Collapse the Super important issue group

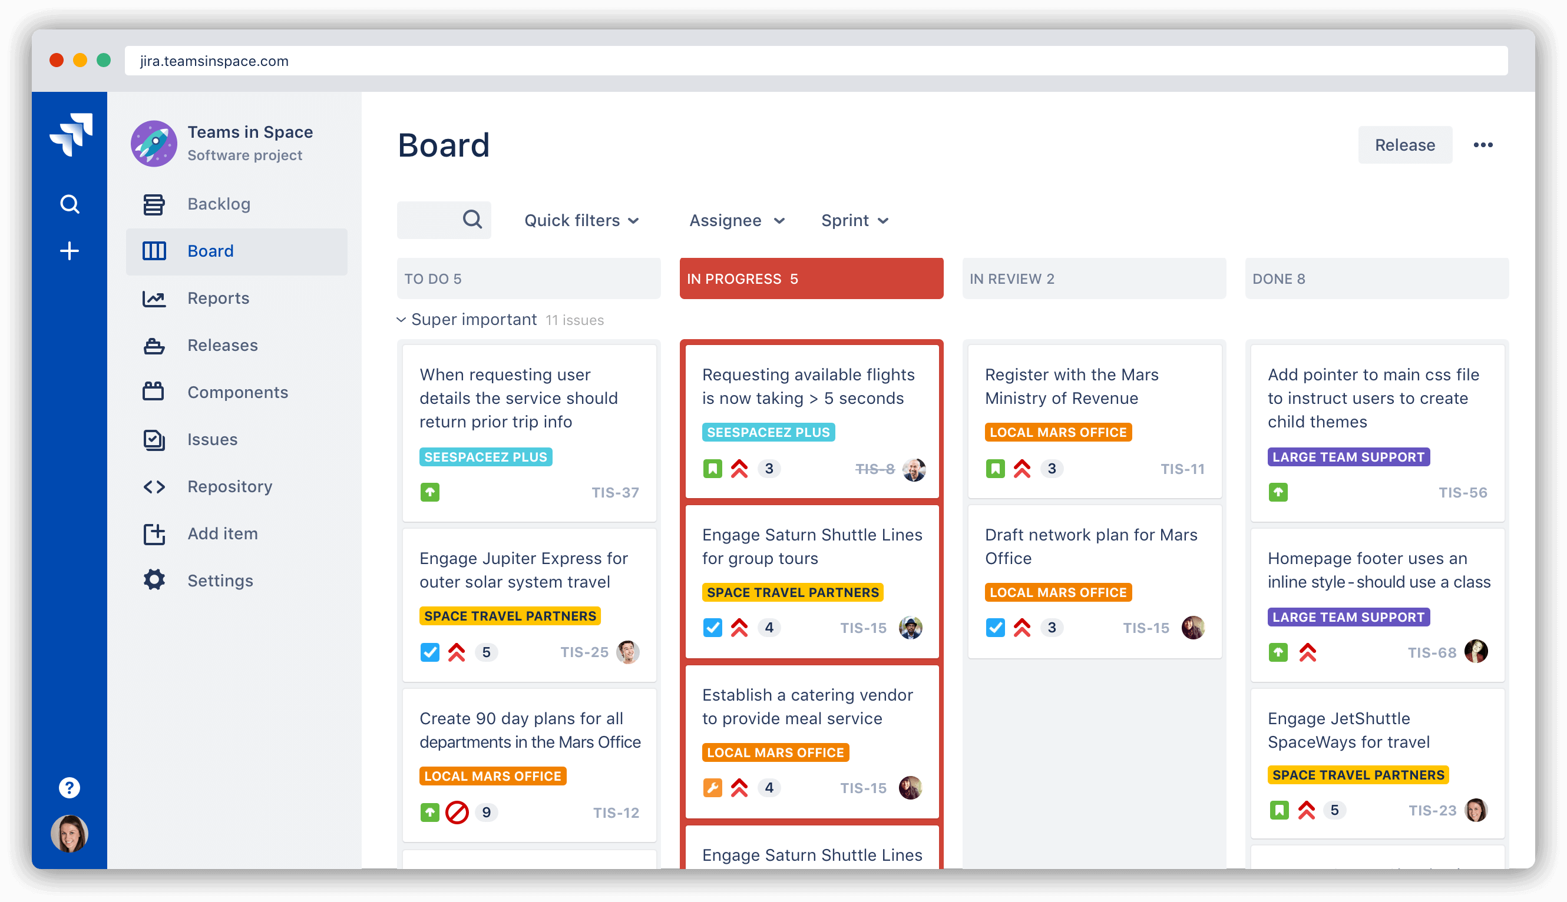tap(406, 319)
